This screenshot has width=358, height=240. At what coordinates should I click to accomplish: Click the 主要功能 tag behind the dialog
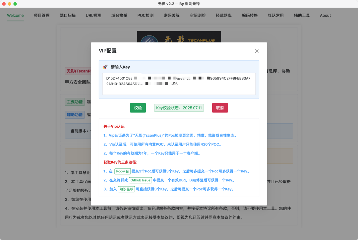tap(75, 102)
